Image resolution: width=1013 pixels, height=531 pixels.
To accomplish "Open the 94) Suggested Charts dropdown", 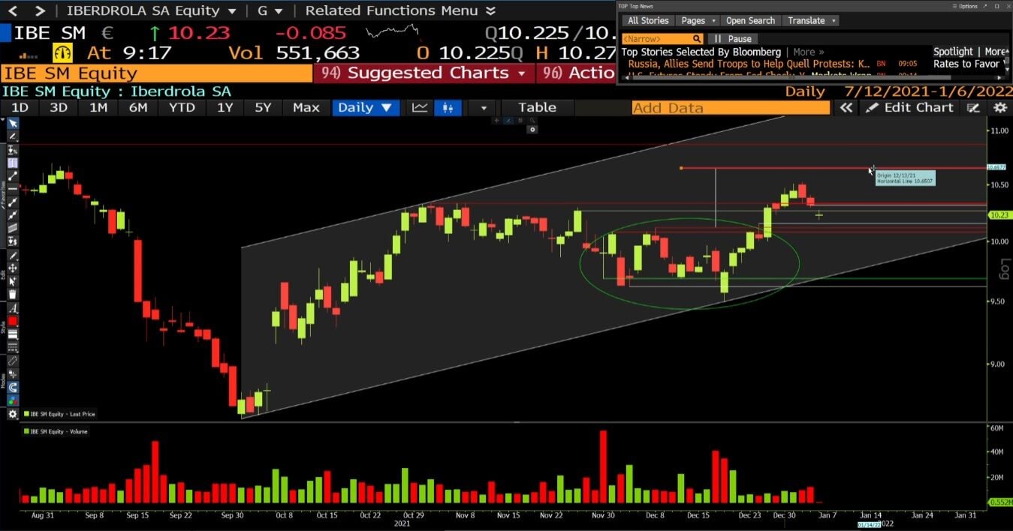I will 424,73.
